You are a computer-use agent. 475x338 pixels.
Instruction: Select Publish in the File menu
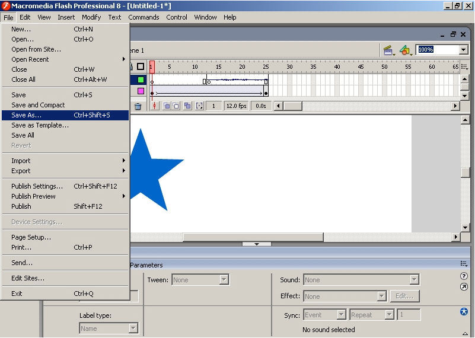[x=65, y=206]
